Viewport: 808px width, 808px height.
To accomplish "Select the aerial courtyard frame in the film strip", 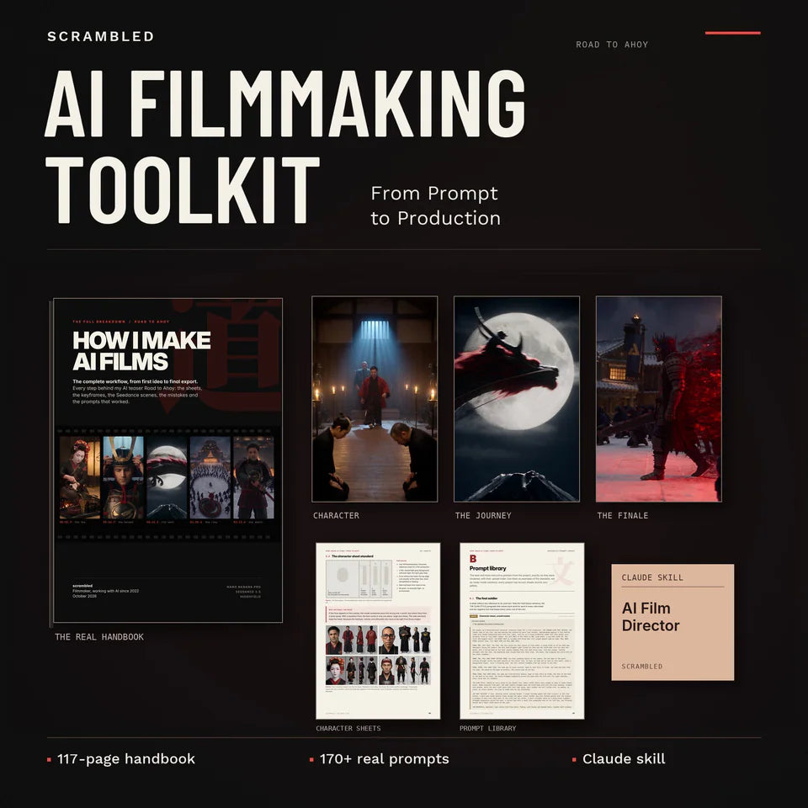I will click(210, 478).
